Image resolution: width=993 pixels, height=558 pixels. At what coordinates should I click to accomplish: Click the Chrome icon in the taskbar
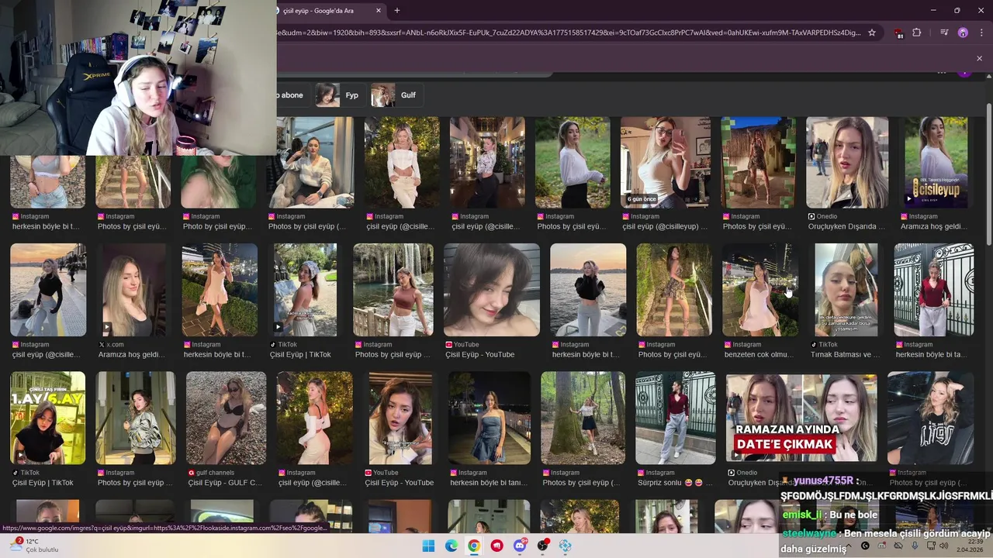[474, 546]
